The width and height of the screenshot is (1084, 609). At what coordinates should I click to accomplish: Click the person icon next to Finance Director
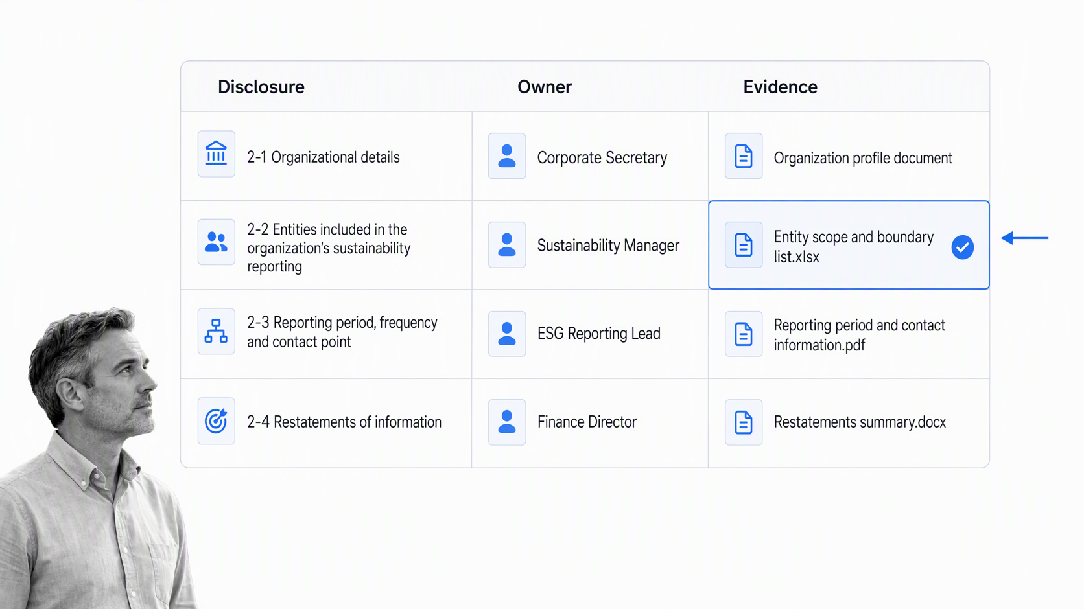pyautogui.click(x=507, y=422)
